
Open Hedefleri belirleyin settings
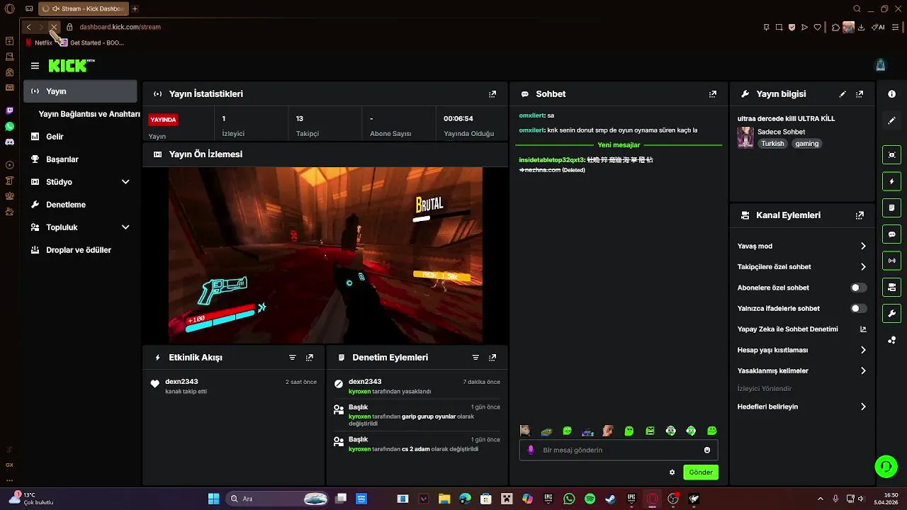coord(801,407)
